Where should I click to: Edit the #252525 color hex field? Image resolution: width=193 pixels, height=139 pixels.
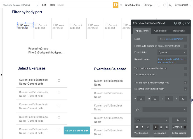pyautogui.click(x=178, y=127)
